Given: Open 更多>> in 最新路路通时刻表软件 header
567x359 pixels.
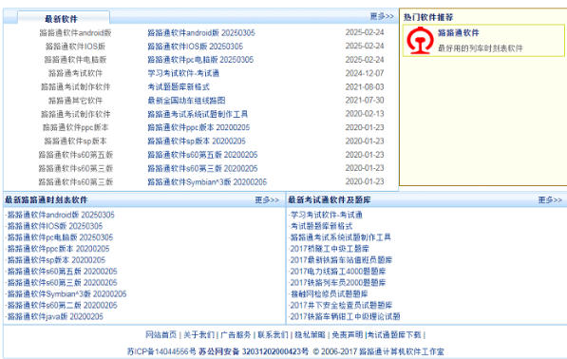Looking at the screenshot, I should pos(267,200).
